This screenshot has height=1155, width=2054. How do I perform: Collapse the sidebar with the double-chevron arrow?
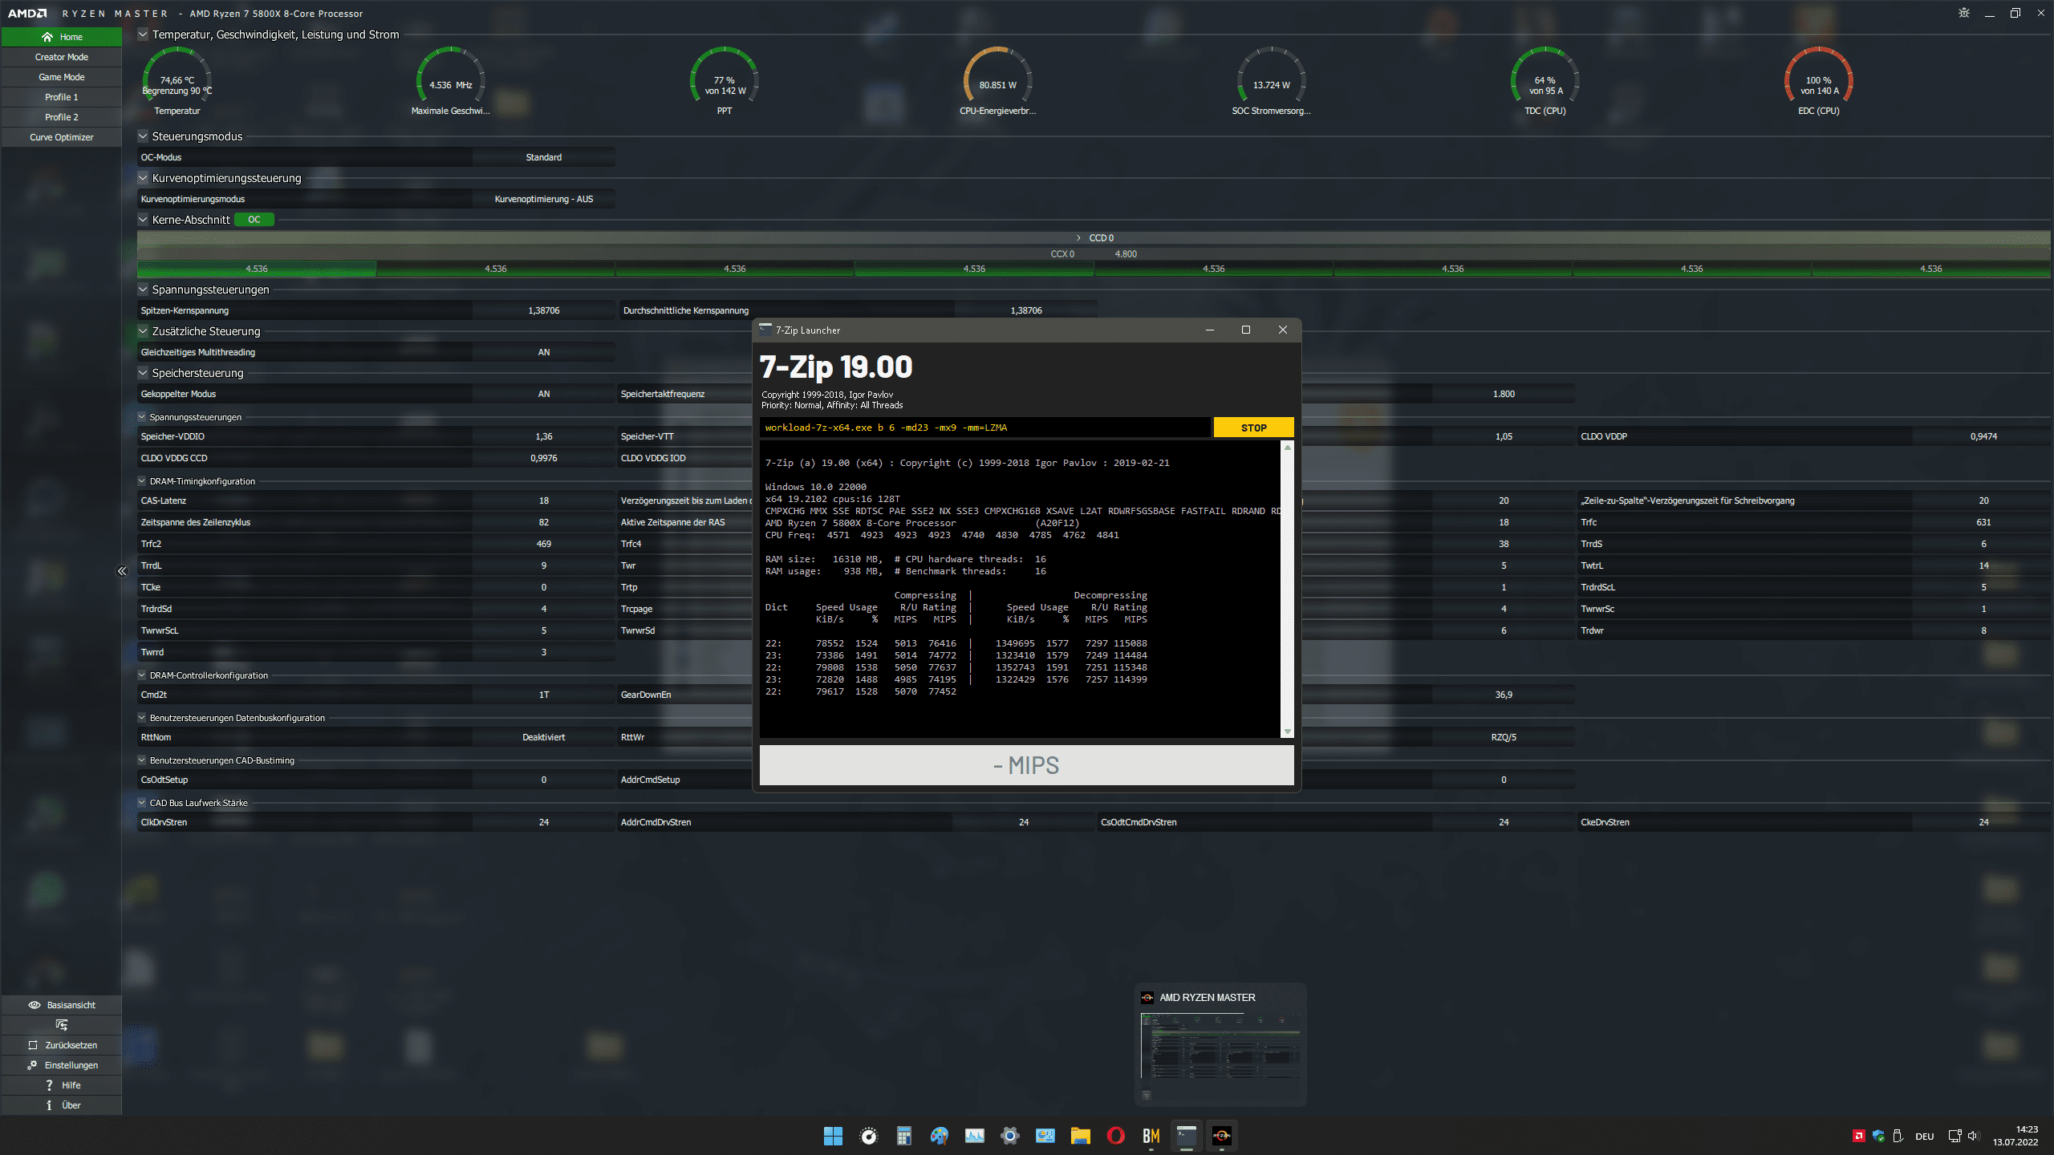click(x=122, y=571)
